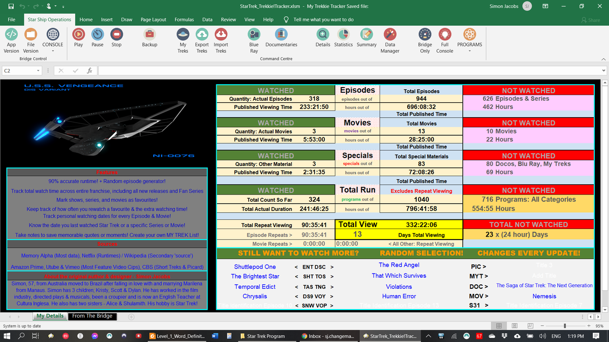Click the Share button
The image size is (609, 342).
pos(591,20)
